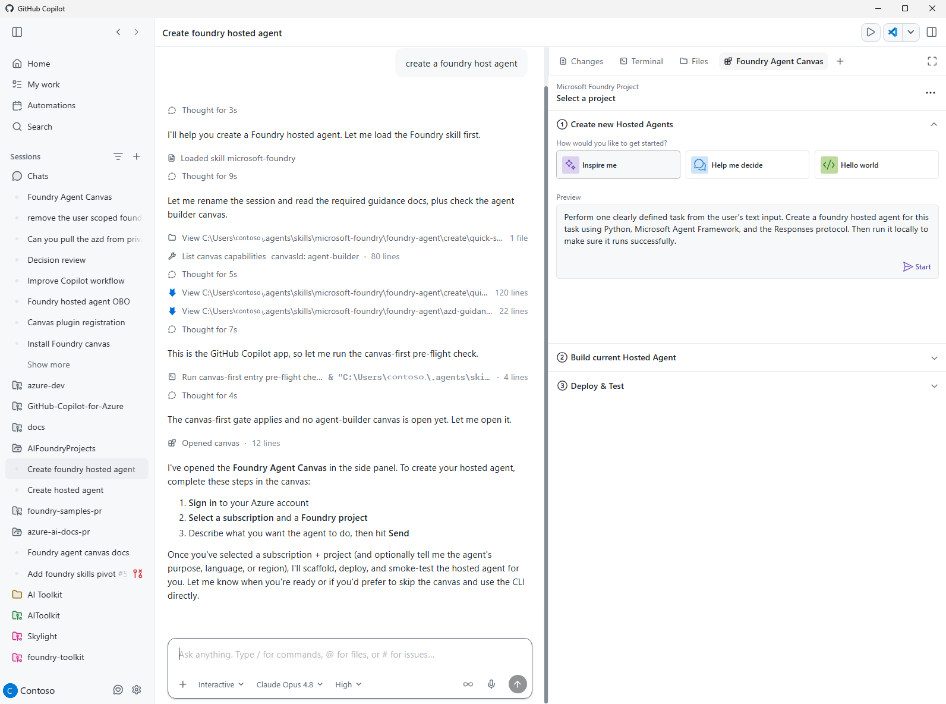Open Skylight repository
The image size is (946, 704).
click(x=42, y=636)
